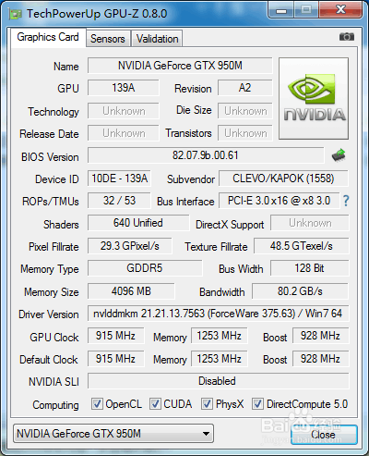
Task: Switch to the Sensors tab
Action: coord(108,39)
